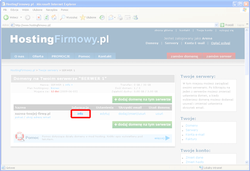Click info link for nazwa-twojej-firmy.pl
The height and width of the screenshot is (171, 250).
point(80,114)
